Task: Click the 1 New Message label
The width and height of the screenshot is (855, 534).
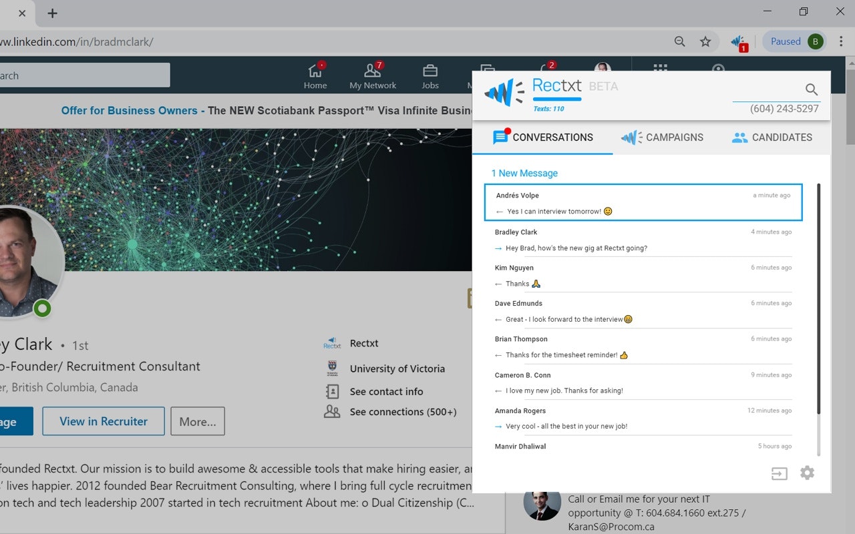Action: point(524,174)
